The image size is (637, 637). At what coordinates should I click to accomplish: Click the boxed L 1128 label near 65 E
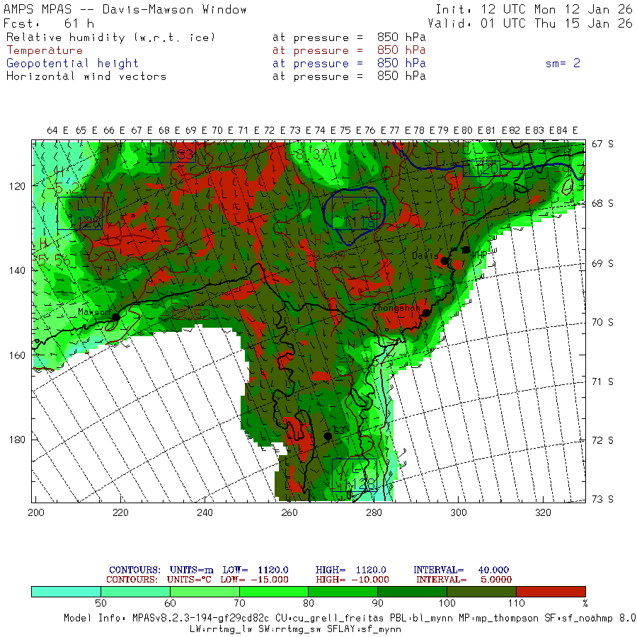[x=80, y=213]
